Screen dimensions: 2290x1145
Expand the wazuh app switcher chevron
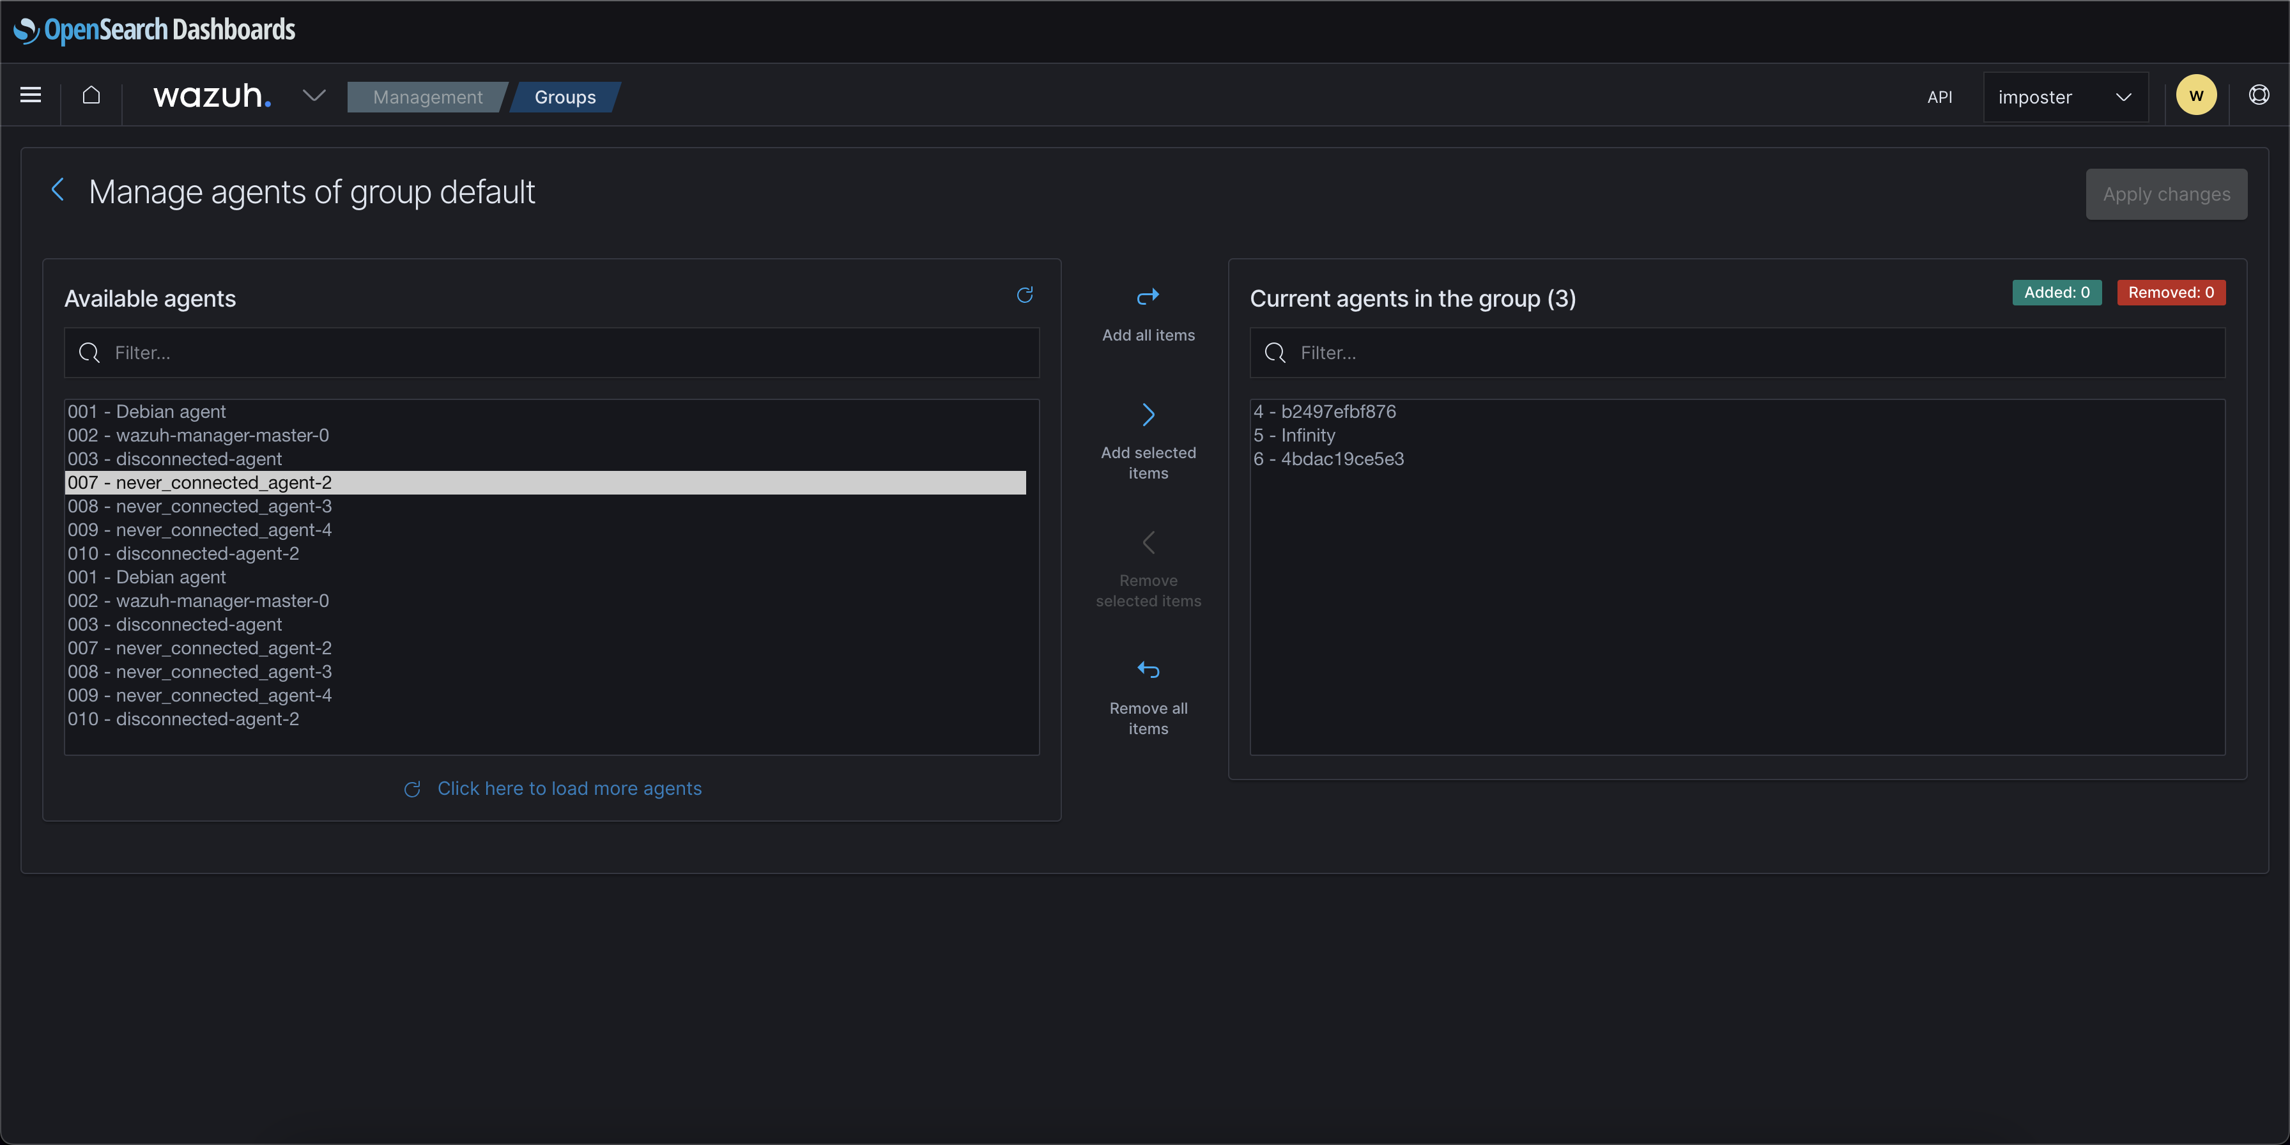313,95
